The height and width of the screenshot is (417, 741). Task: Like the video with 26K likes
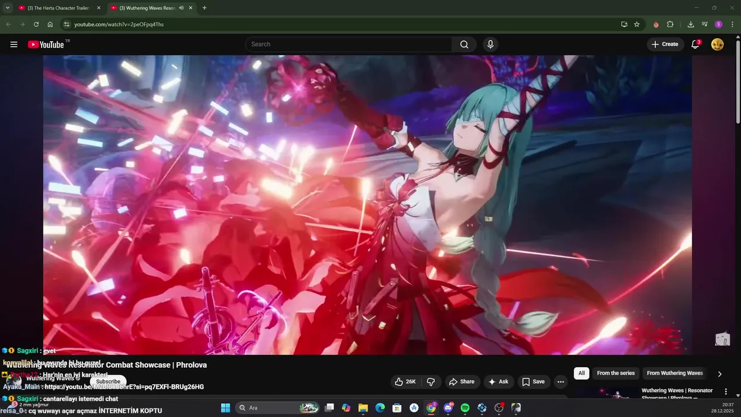405,382
